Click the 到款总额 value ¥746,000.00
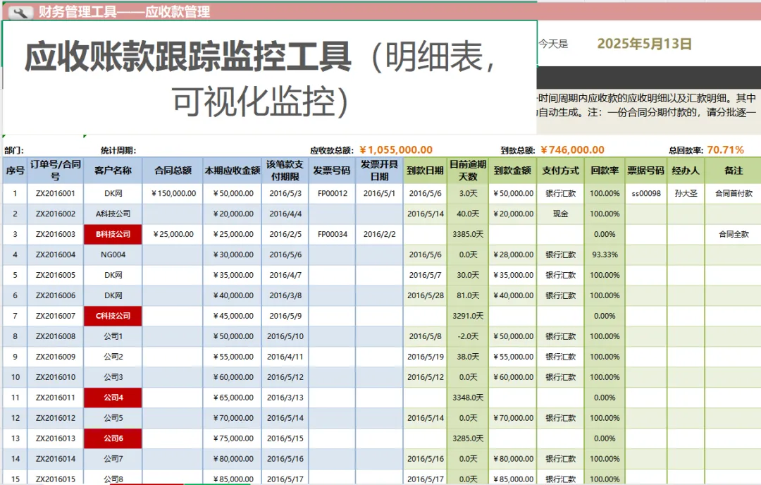The height and width of the screenshot is (485, 761). coord(572,150)
